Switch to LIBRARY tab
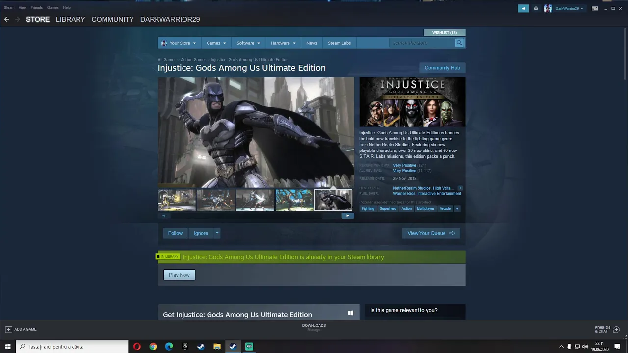The height and width of the screenshot is (353, 628). 70,19
